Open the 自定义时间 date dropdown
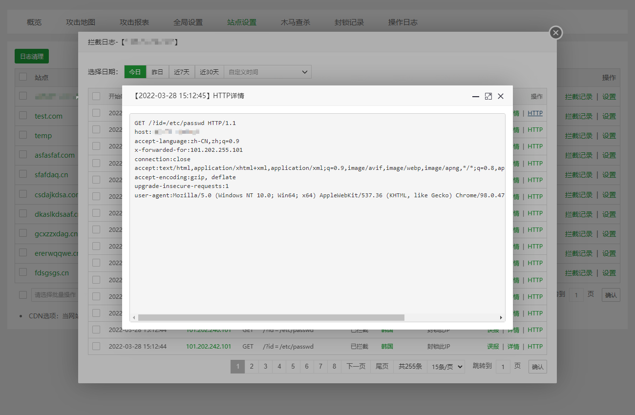 tap(267, 72)
